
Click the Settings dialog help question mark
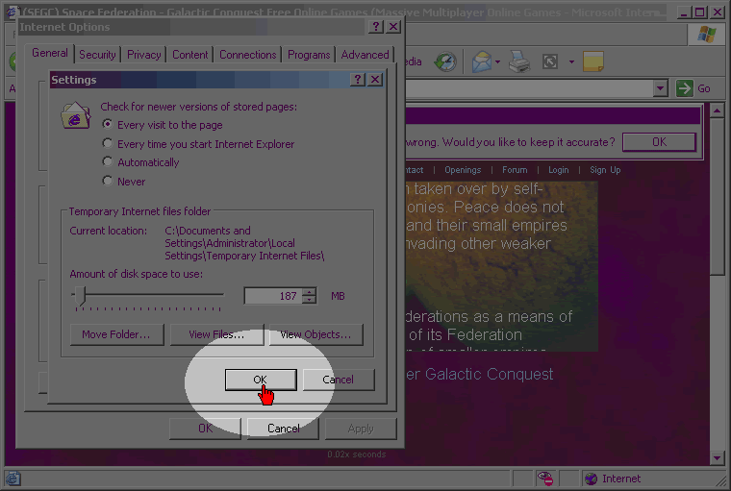pos(358,80)
